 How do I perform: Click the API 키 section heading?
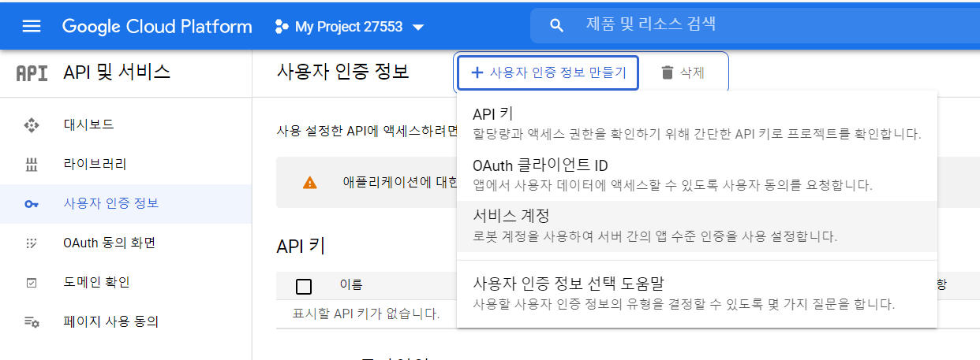coord(301,246)
